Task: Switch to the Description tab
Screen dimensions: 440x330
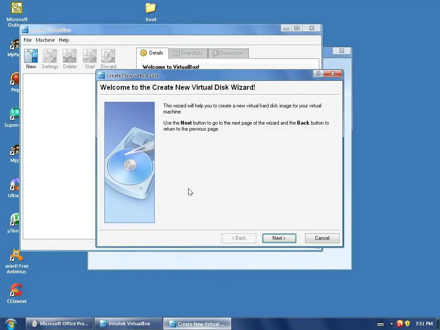Action: pyautogui.click(x=228, y=53)
